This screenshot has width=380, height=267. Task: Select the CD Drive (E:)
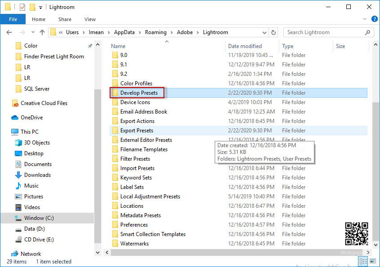coord(35,240)
